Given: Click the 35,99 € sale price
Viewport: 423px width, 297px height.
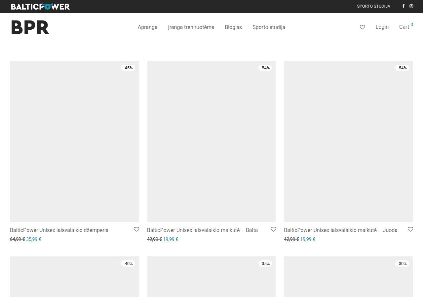Looking at the screenshot, I should [x=34, y=239].
